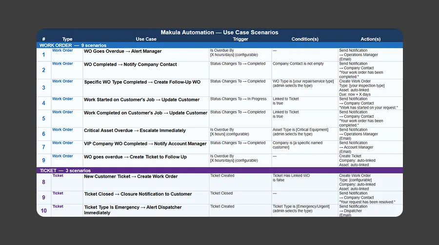The height and width of the screenshot is (245, 439).
Task: Click row number '3'
Action: point(43,88)
